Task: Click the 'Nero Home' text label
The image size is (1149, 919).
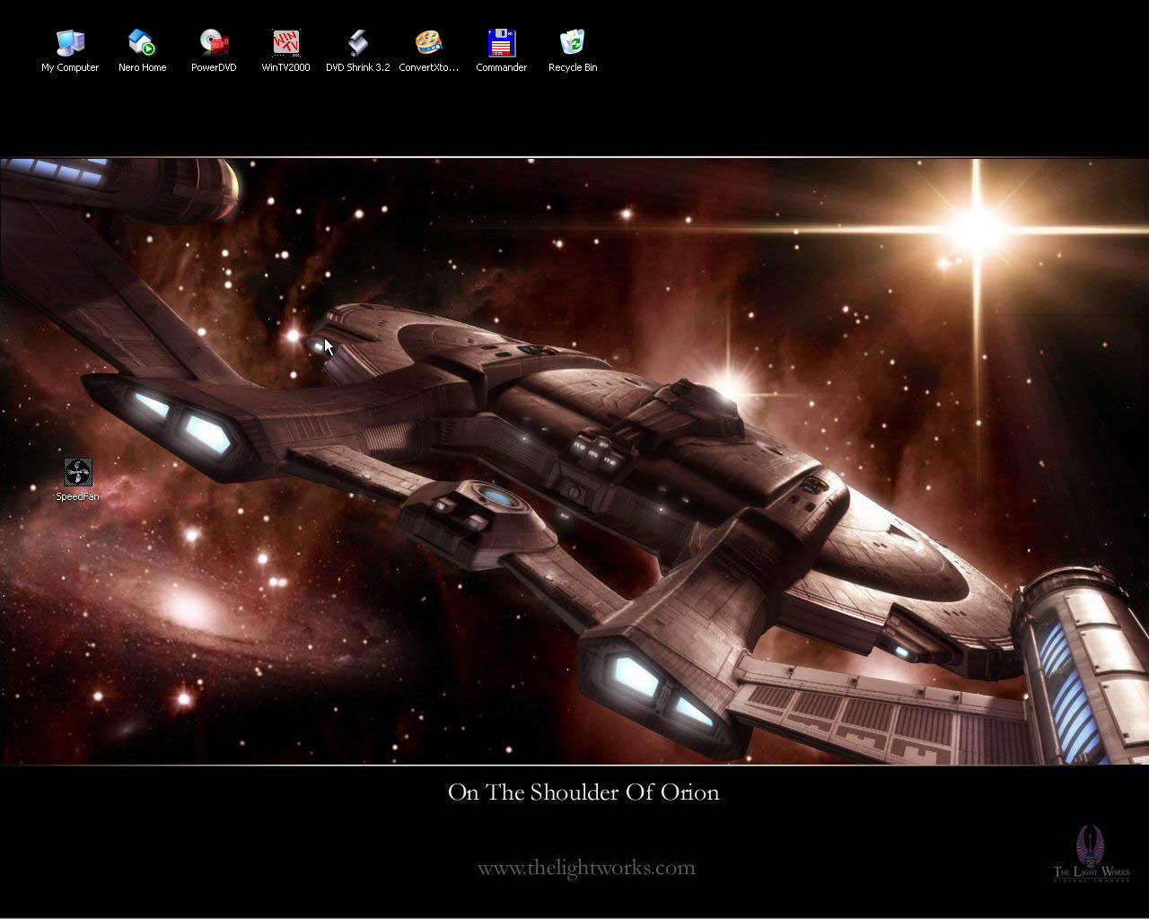Action: click(x=142, y=67)
